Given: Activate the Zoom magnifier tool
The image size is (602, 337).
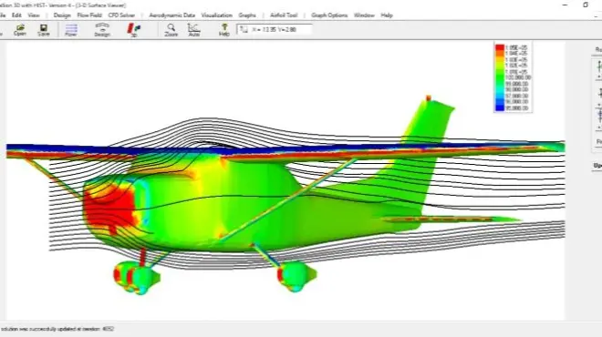Looking at the screenshot, I should pyautogui.click(x=171, y=29).
